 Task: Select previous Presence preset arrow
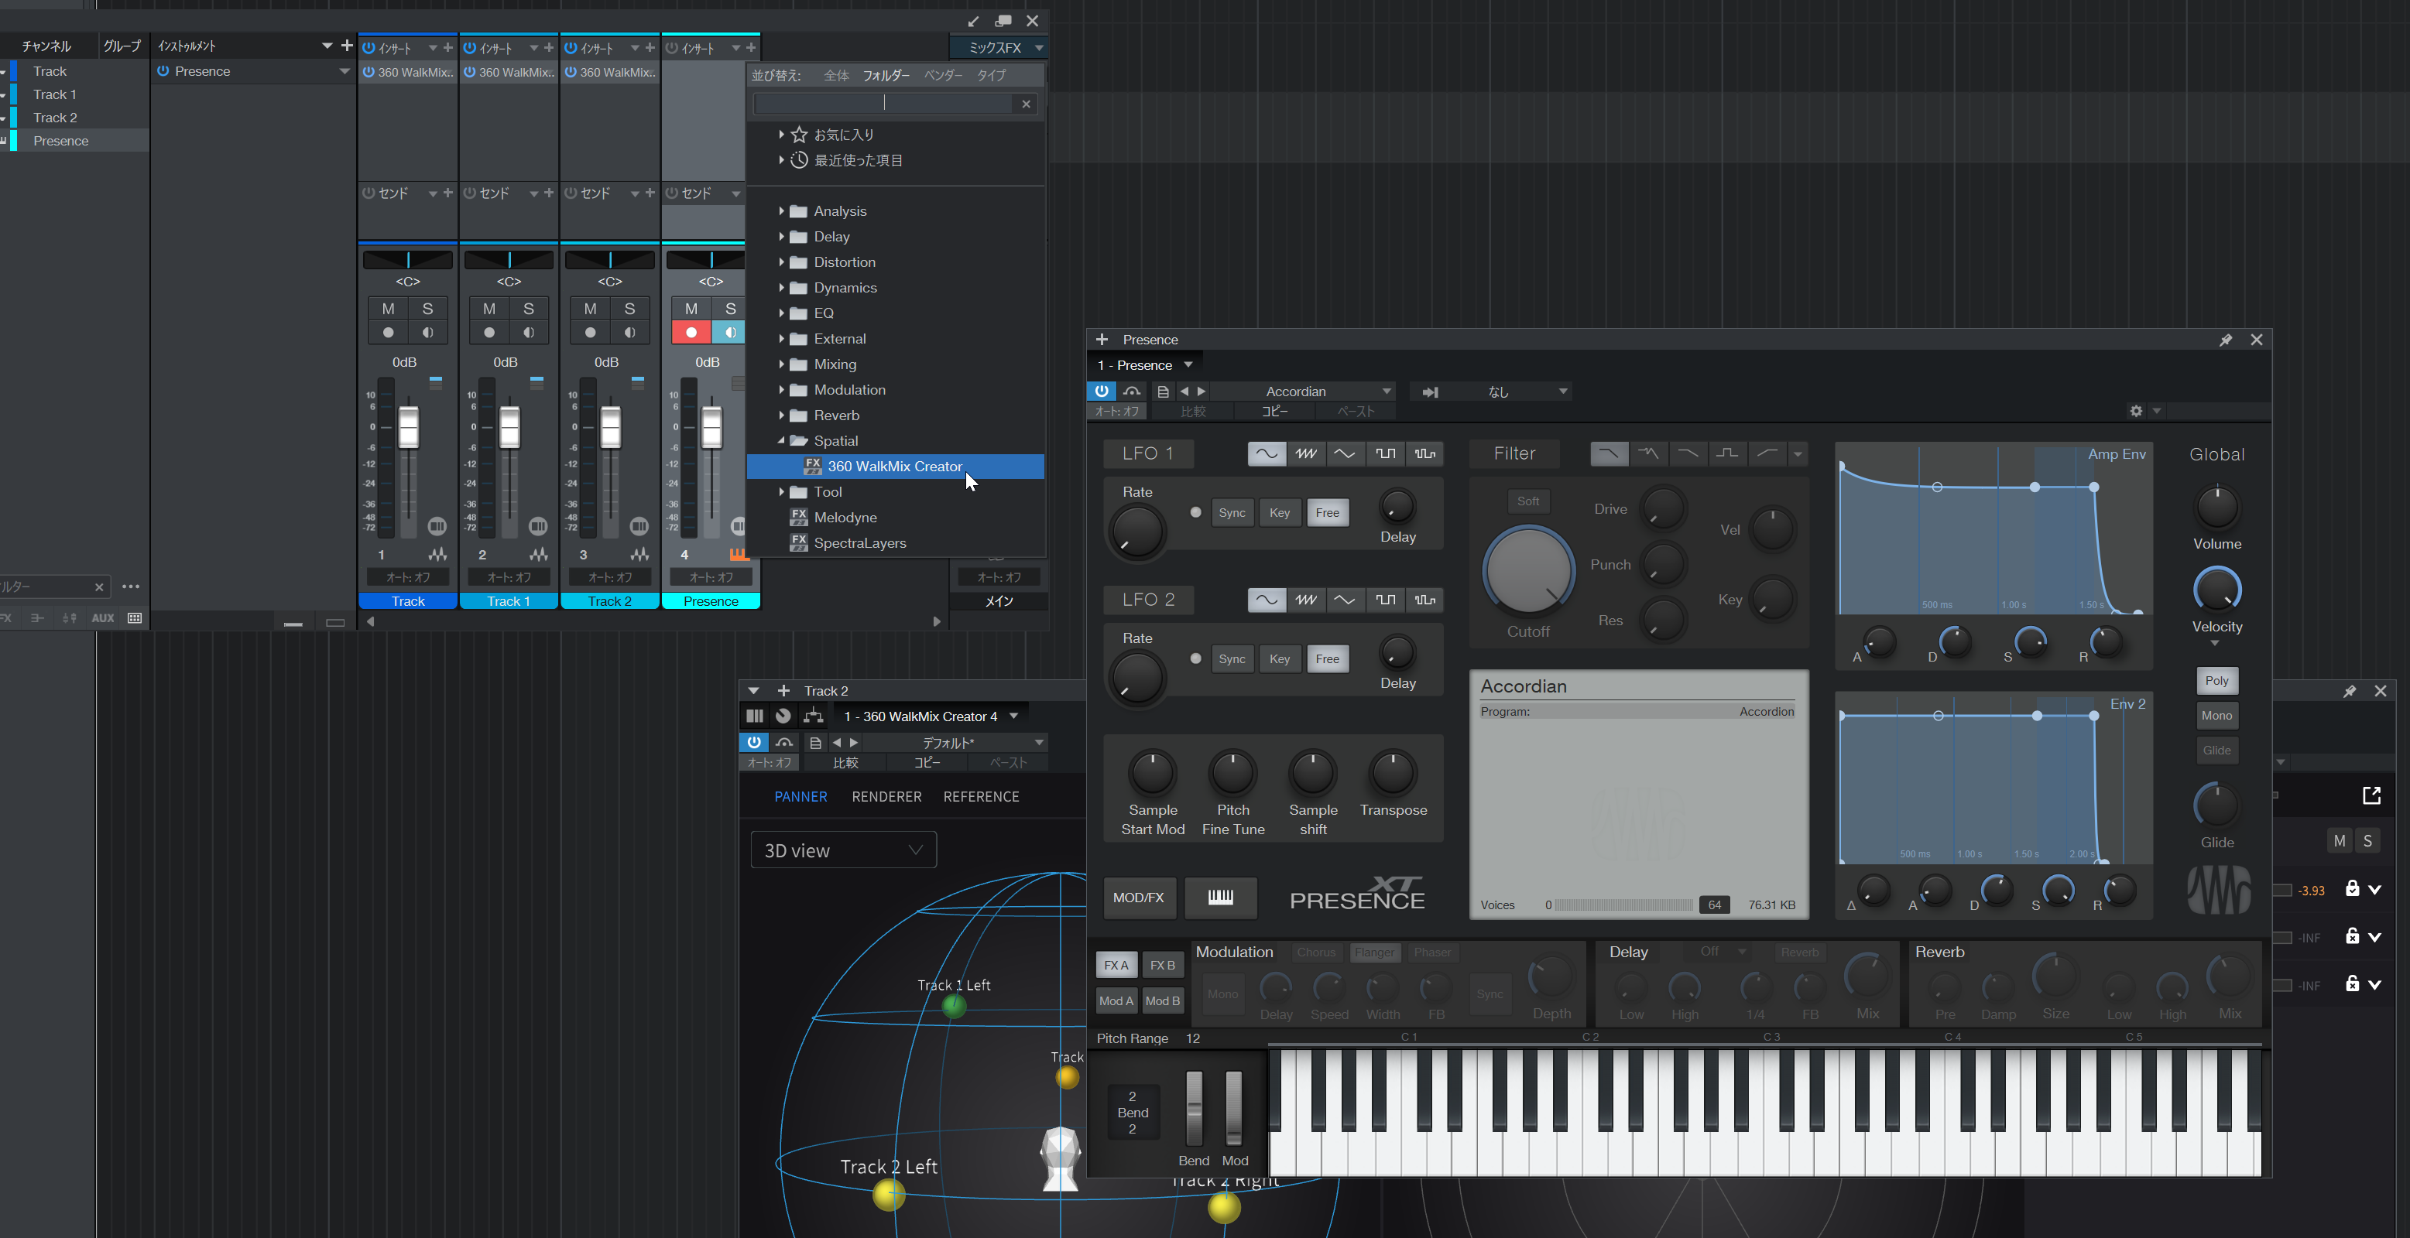pos(1184,391)
